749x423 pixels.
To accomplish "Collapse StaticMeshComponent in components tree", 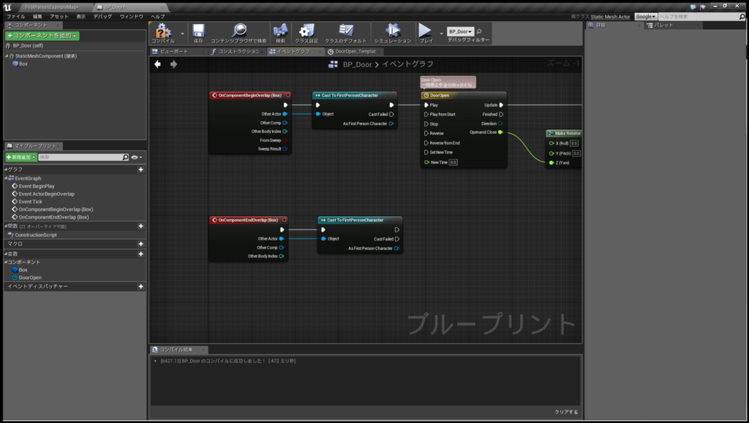I will (7, 56).
